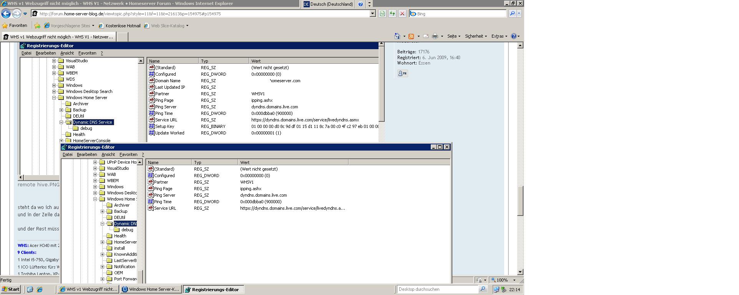Image resolution: width=739 pixels, height=295 pixels.
Task: Click the Stop loading red X icon
Action: point(402,13)
